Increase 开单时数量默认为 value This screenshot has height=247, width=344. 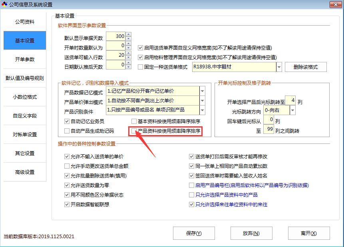[129, 44]
